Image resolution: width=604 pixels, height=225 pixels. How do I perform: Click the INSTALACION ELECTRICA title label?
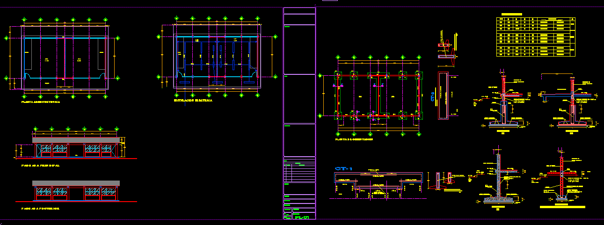(193, 101)
